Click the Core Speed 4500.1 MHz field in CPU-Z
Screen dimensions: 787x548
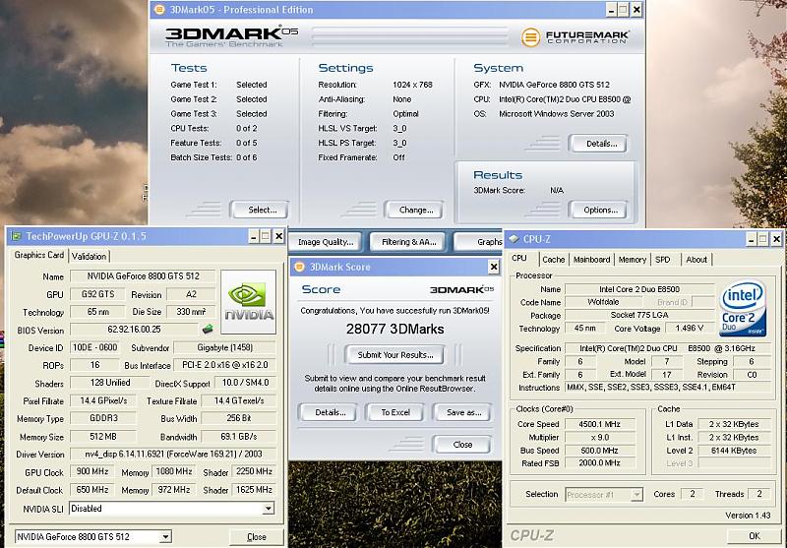click(599, 424)
